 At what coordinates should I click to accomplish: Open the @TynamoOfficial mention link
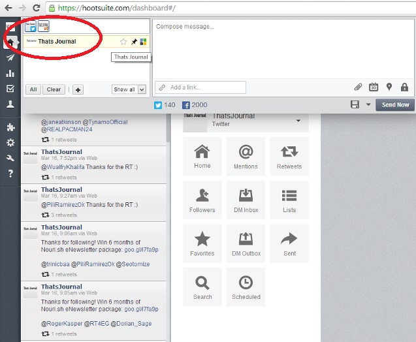pyautogui.click(x=105, y=122)
